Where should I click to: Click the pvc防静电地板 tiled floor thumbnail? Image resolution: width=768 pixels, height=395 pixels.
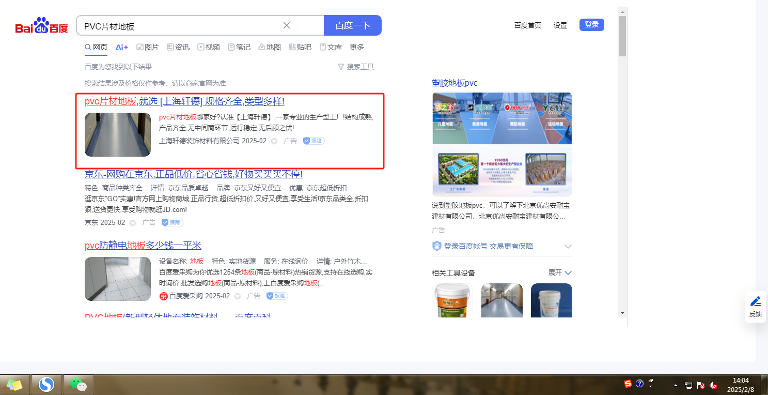pyautogui.click(x=118, y=279)
